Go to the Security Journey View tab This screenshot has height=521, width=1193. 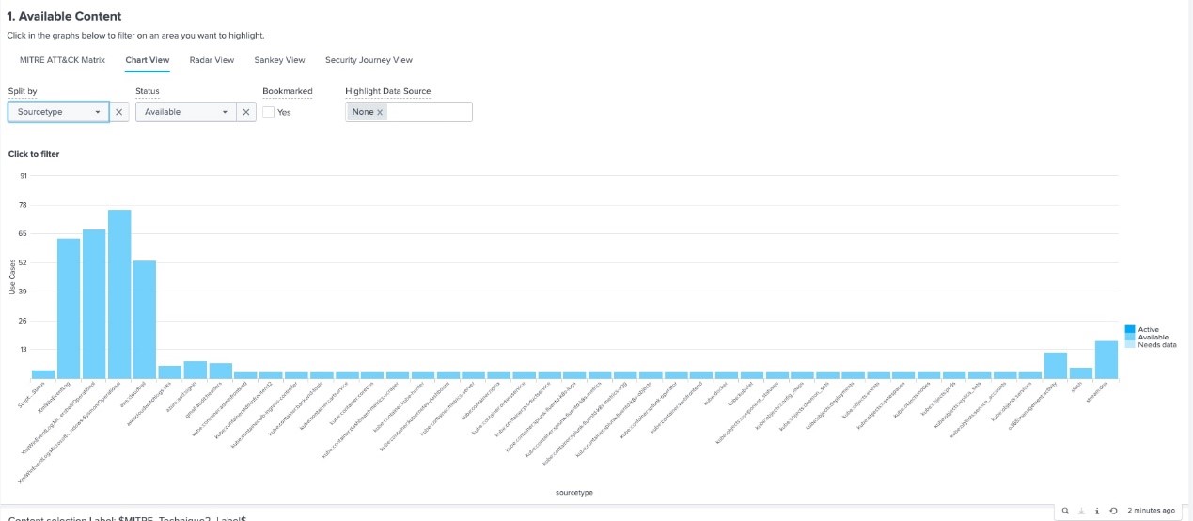[x=369, y=60]
